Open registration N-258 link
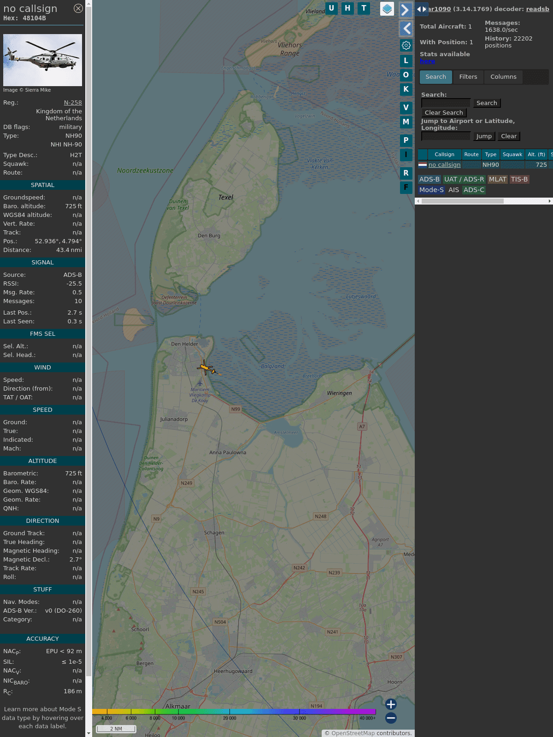This screenshot has height=737, width=553. tap(73, 103)
